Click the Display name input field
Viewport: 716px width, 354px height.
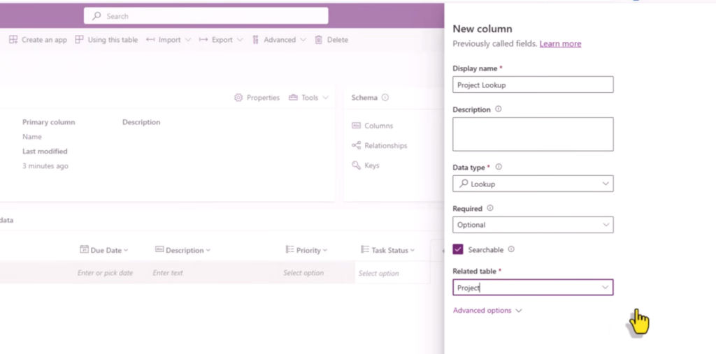click(x=533, y=84)
